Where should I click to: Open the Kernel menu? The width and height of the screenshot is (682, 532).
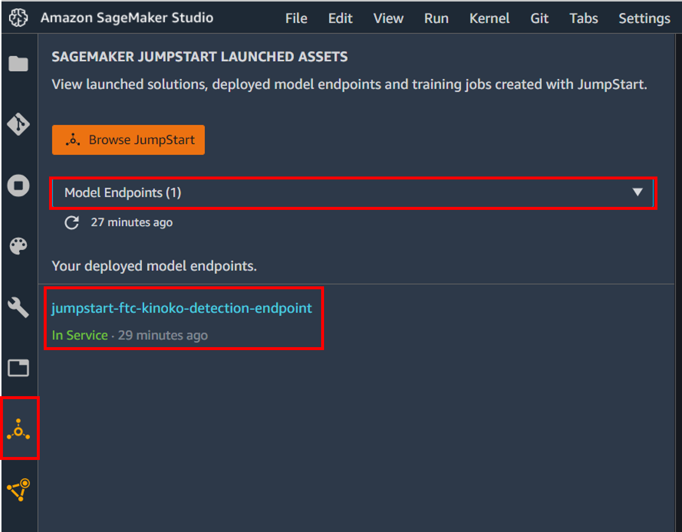(489, 18)
